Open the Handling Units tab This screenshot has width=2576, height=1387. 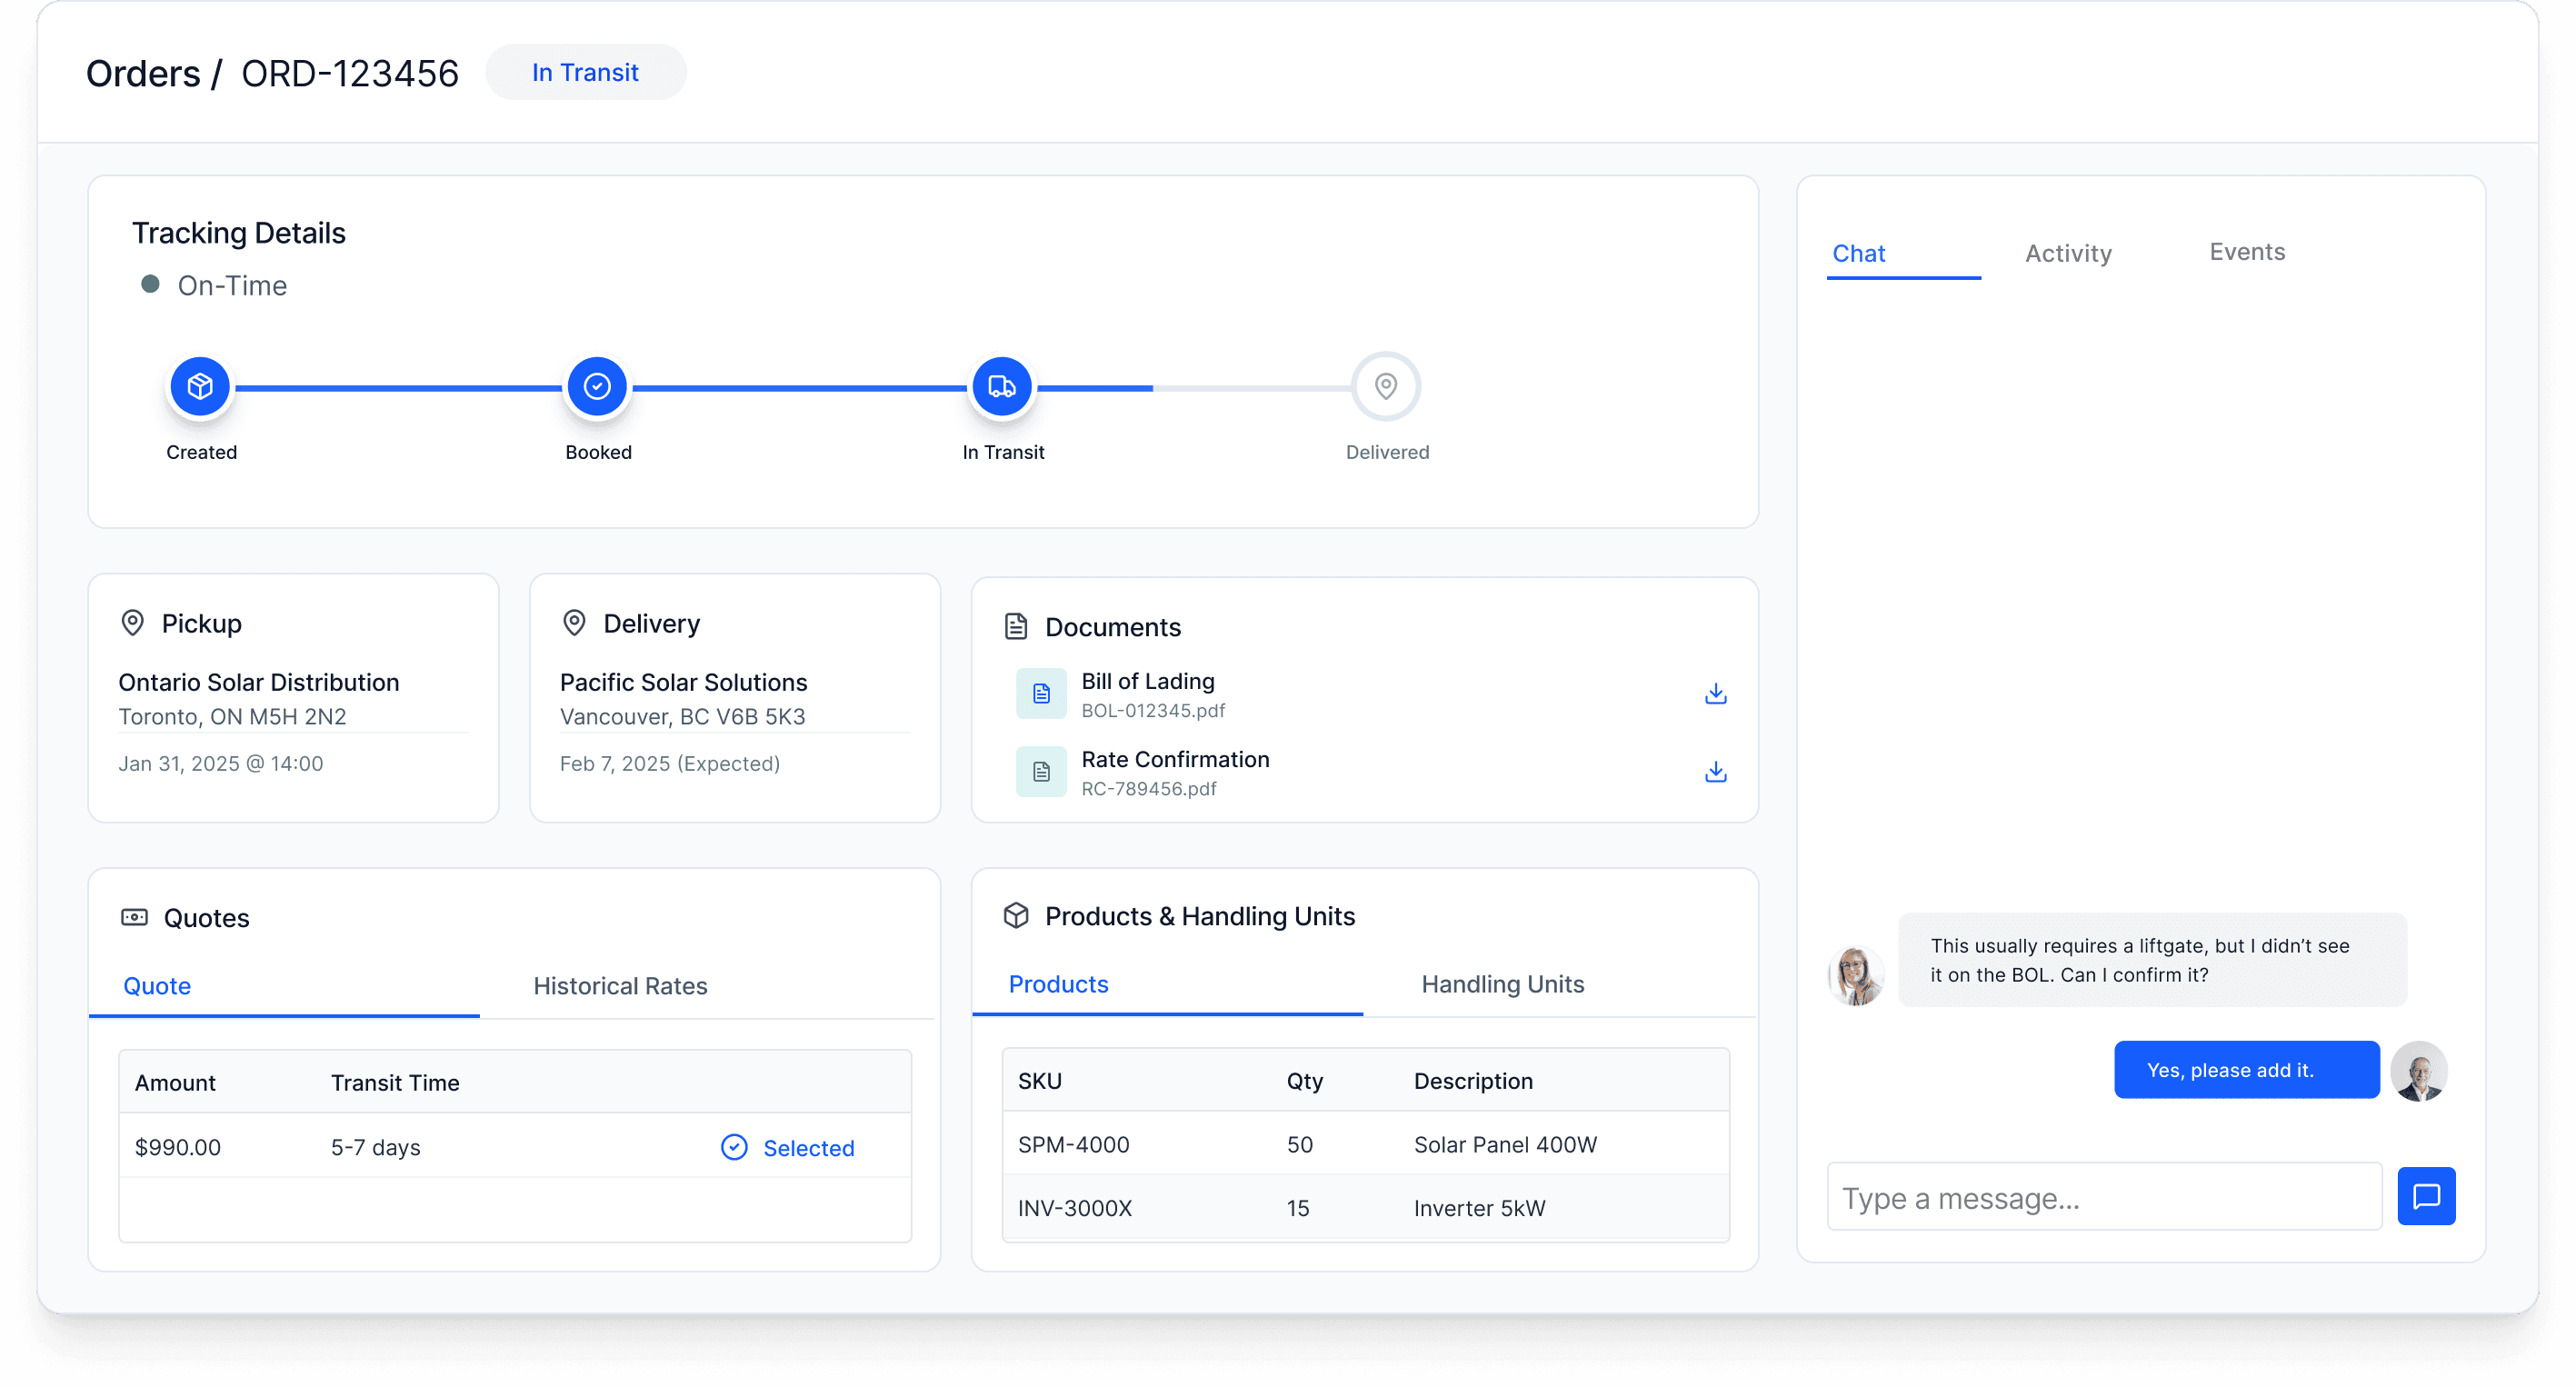click(1502, 984)
